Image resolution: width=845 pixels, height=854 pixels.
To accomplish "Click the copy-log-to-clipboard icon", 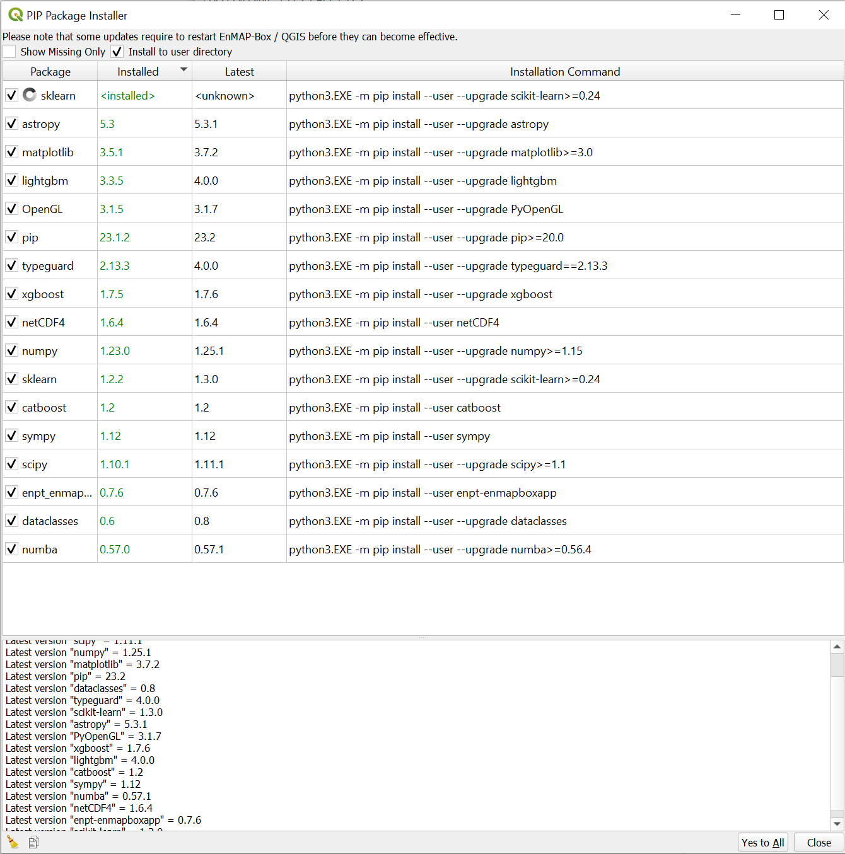I will coord(32,842).
